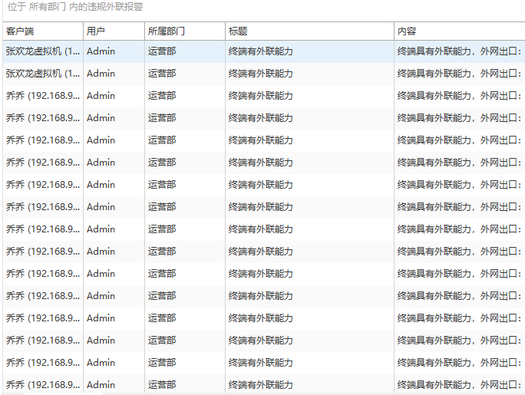Click the 内容 column header
This screenshot has height=395, width=525.
[459, 31]
